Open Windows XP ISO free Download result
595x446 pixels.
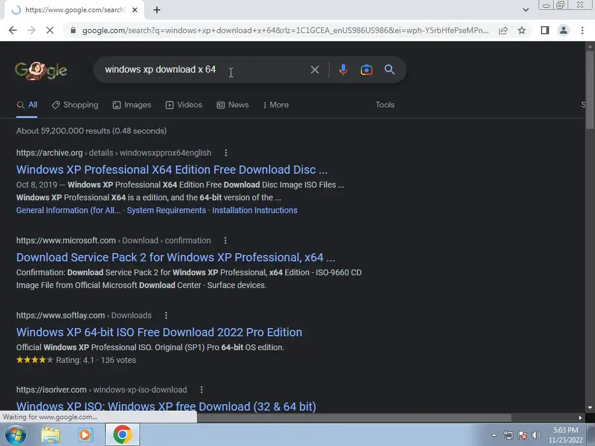point(166,407)
